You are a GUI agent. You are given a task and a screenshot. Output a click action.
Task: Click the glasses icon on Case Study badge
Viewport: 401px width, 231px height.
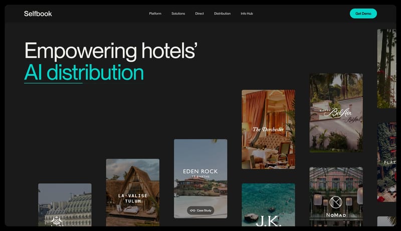tap(192, 210)
